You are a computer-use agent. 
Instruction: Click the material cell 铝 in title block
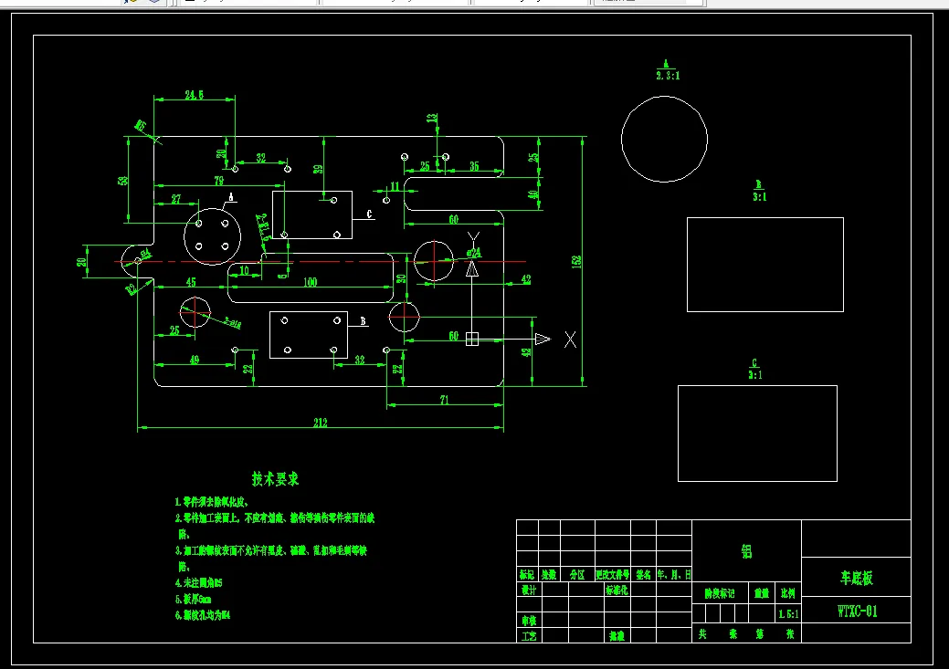click(x=747, y=551)
